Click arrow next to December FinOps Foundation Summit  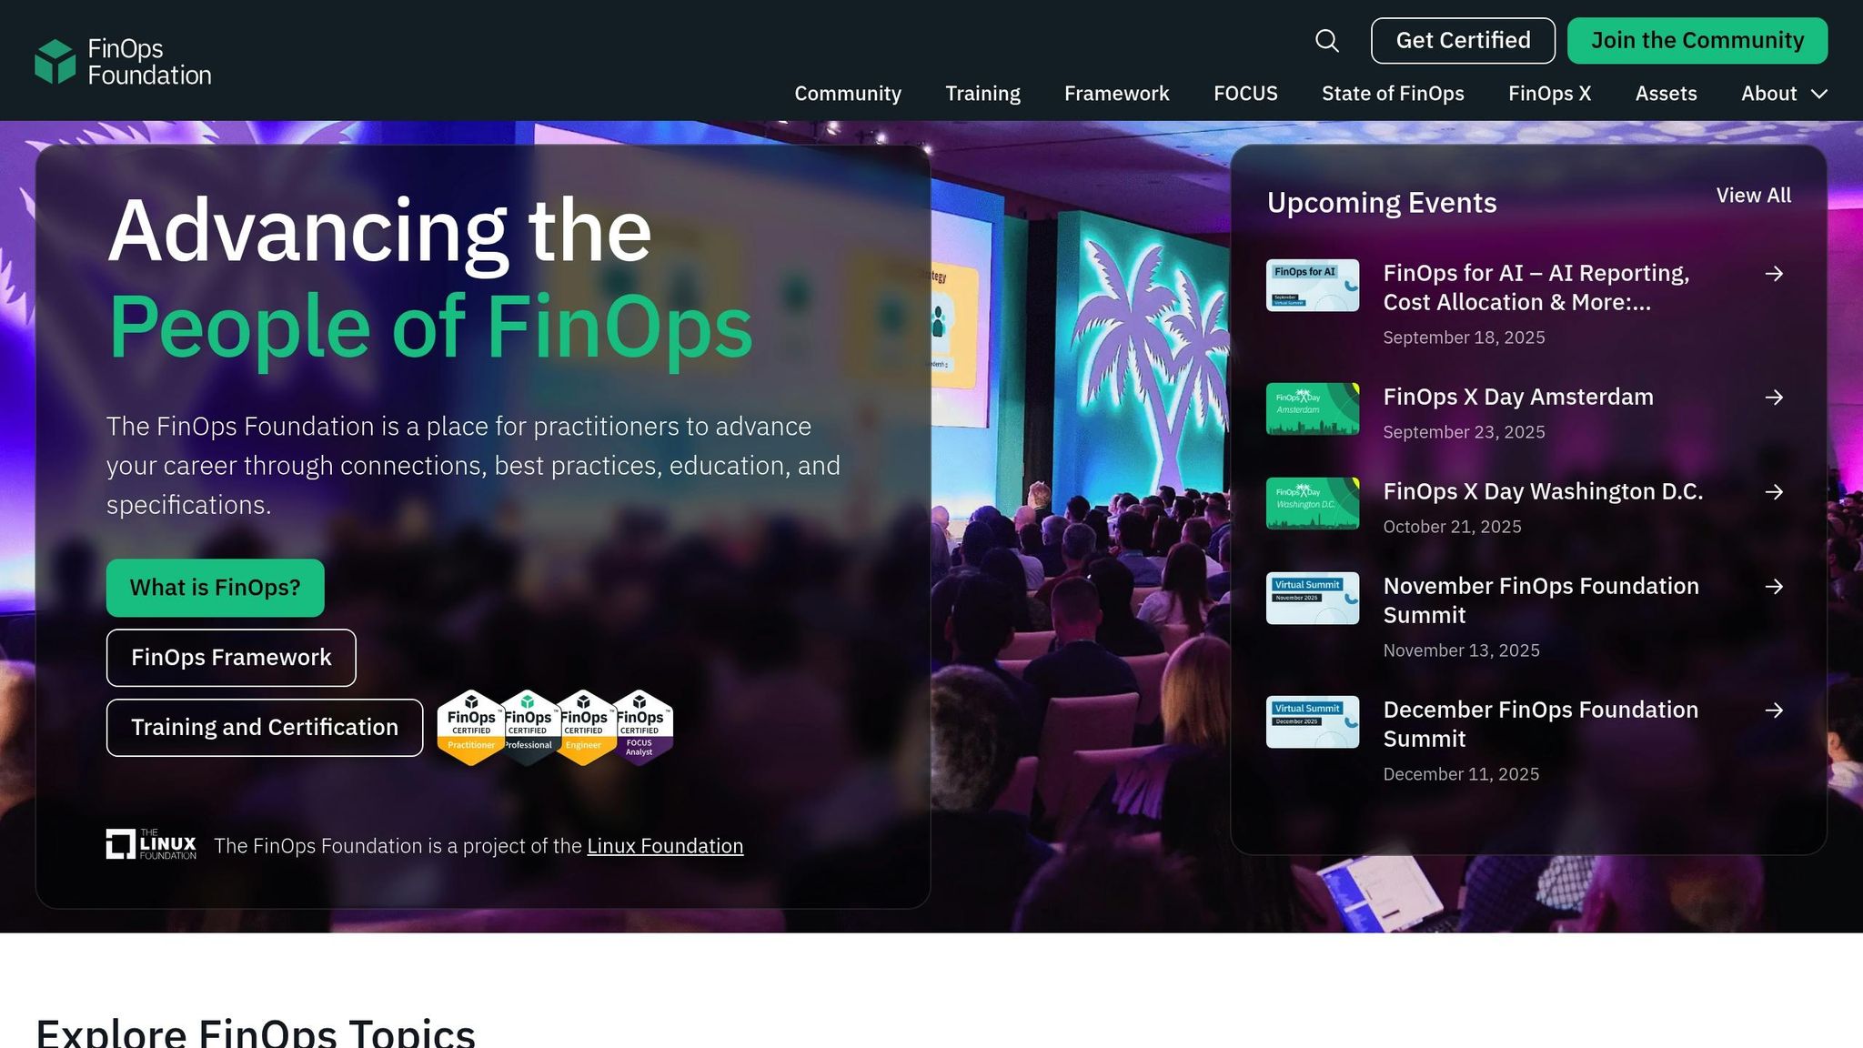(1774, 710)
